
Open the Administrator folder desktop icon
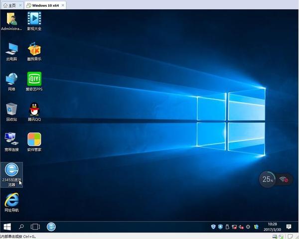(x=11, y=20)
